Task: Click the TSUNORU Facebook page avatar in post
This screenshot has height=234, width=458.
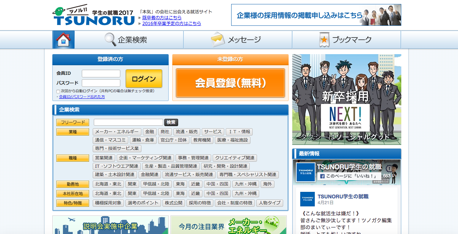Action: 307,199
